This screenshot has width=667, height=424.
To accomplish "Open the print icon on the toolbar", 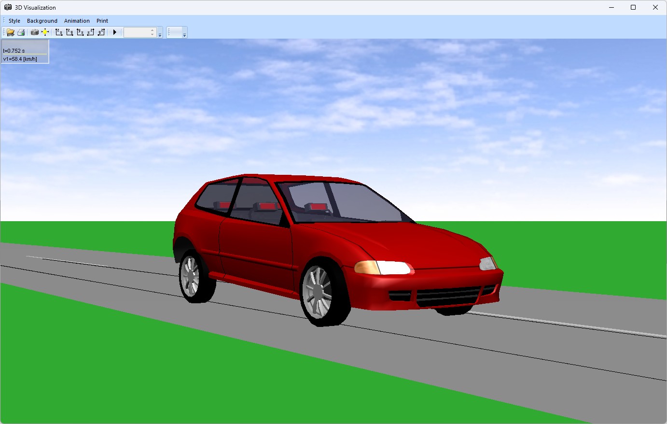I will pyautogui.click(x=21, y=32).
